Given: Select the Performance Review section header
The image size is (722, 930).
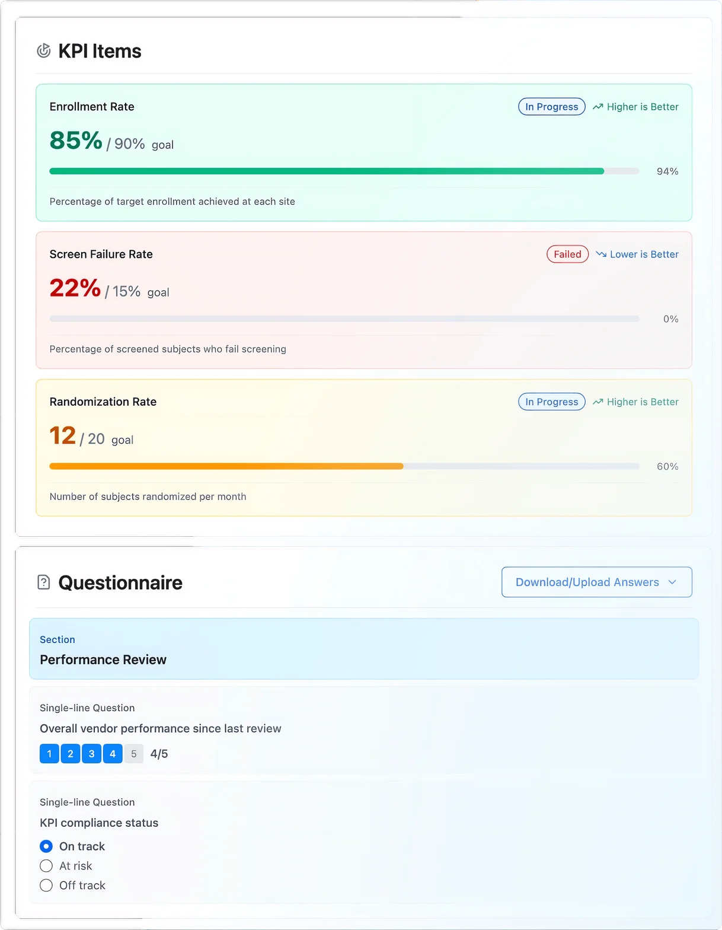Looking at the screenshot, I should point(103,660).
